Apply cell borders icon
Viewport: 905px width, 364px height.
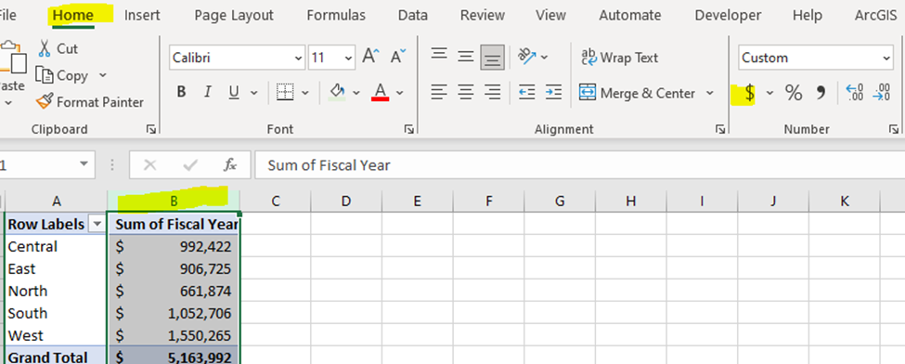[285, 92]
